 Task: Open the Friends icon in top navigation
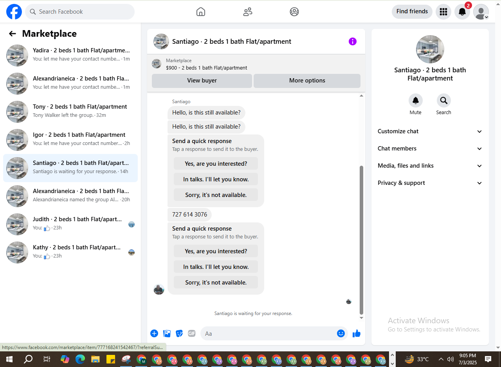(x=248, y=12)
